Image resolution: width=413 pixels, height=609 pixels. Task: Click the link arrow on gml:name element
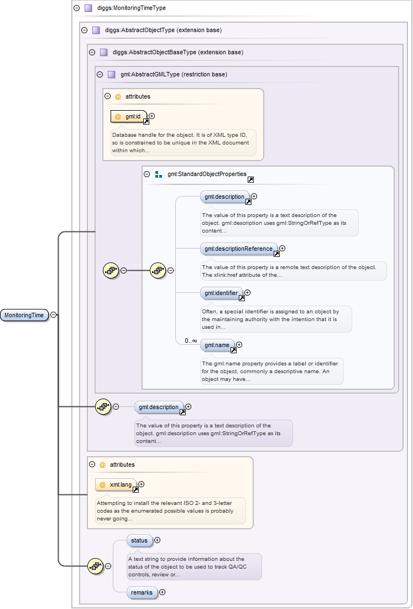click(x=233, y=350)
